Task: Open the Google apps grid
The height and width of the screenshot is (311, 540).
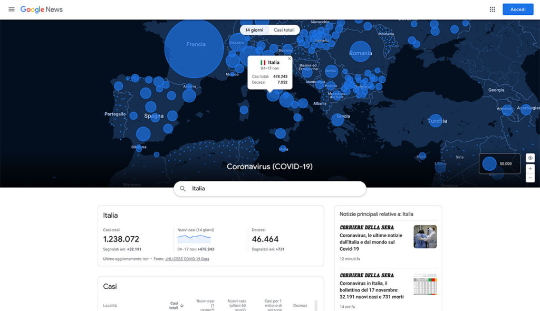Action: click(493, 9)
